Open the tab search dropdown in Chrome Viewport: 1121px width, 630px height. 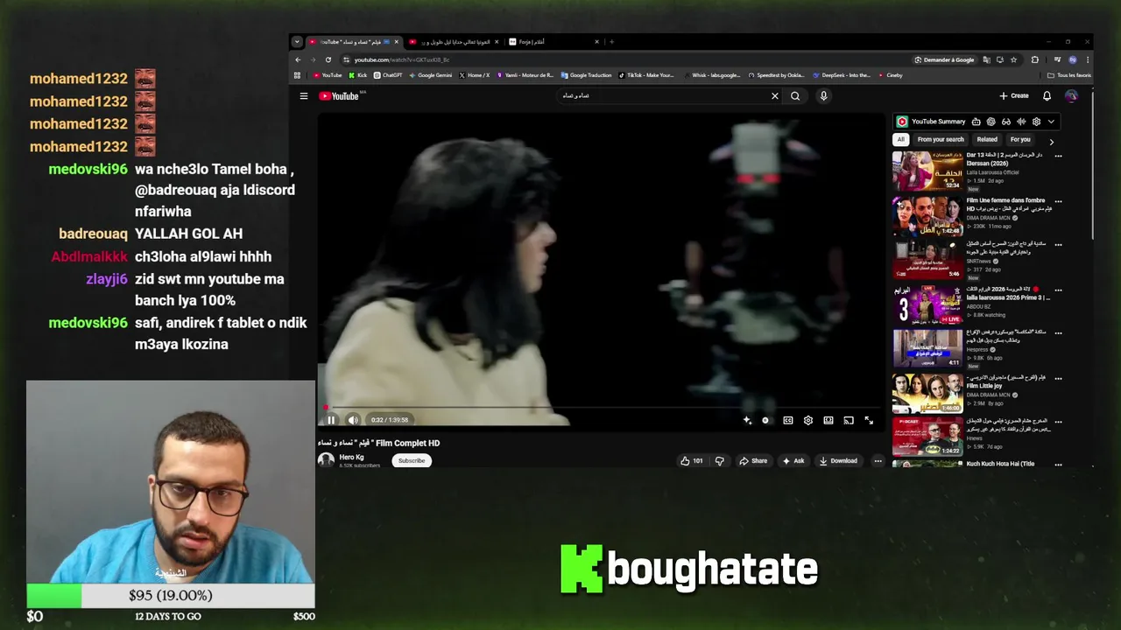point(297,42)
